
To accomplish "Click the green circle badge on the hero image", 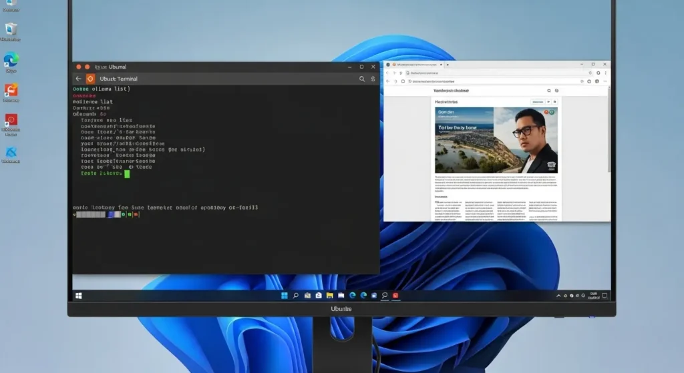I will click(x=552, y=112).
